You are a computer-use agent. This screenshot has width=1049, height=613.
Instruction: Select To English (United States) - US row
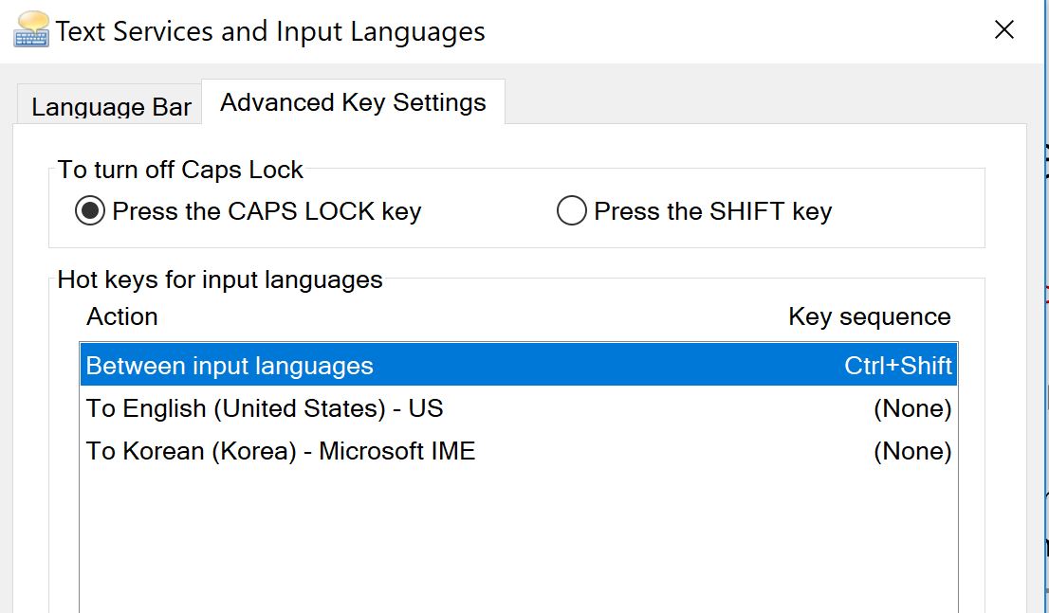[x=519, y=408]
